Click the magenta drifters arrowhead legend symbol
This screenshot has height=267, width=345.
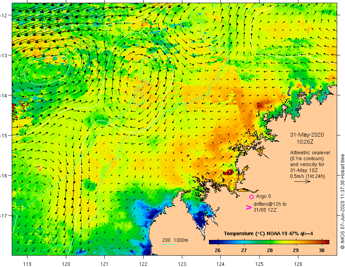[249, 207]
